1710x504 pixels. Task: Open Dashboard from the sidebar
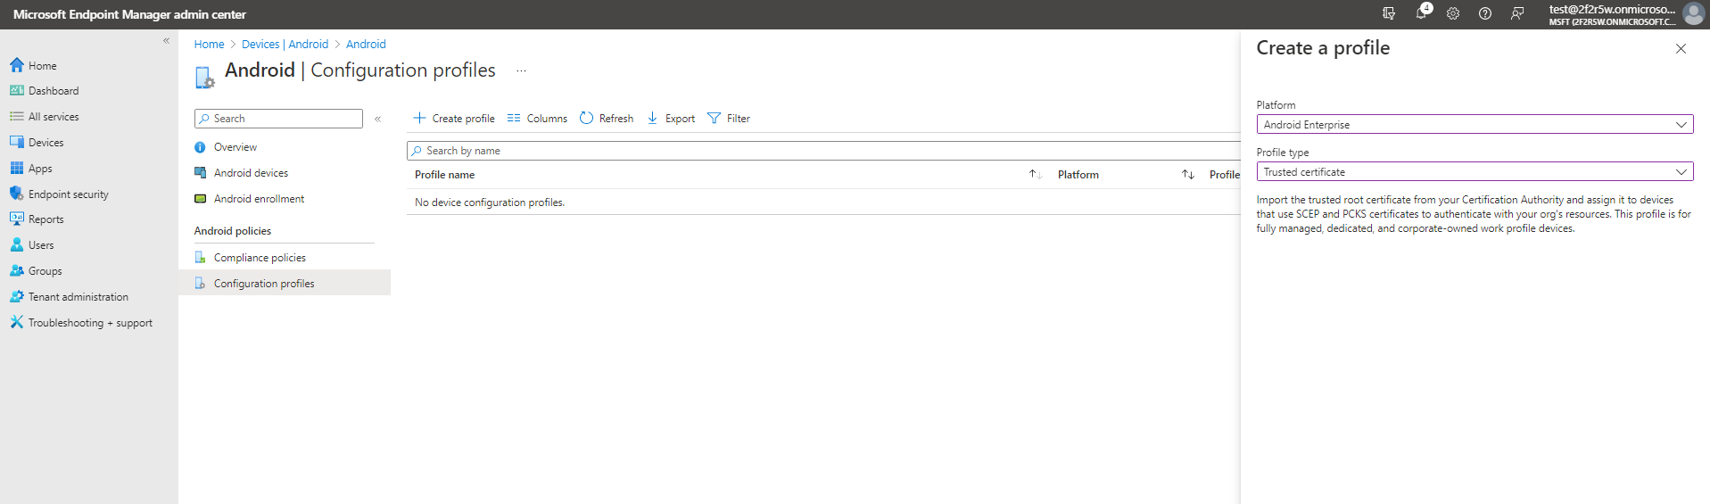click(54, 91)
